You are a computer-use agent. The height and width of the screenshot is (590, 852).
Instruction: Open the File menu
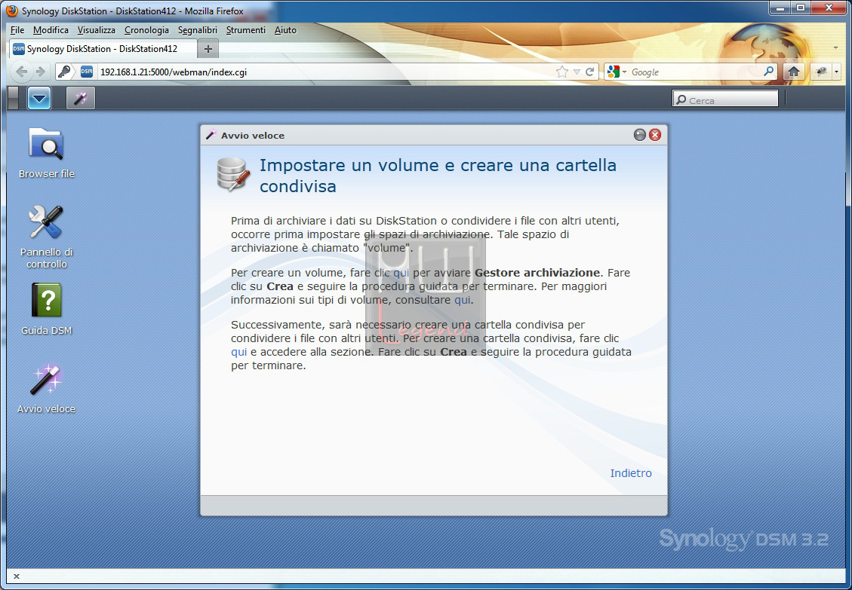(x=17, y=30)
